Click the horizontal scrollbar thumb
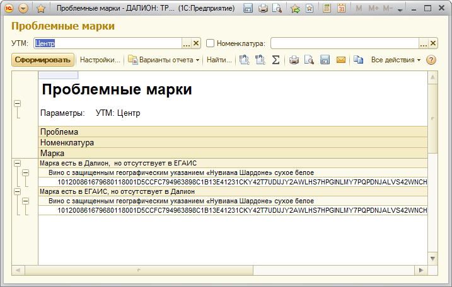This screenshot has height=287, width=452. [139, 270]
